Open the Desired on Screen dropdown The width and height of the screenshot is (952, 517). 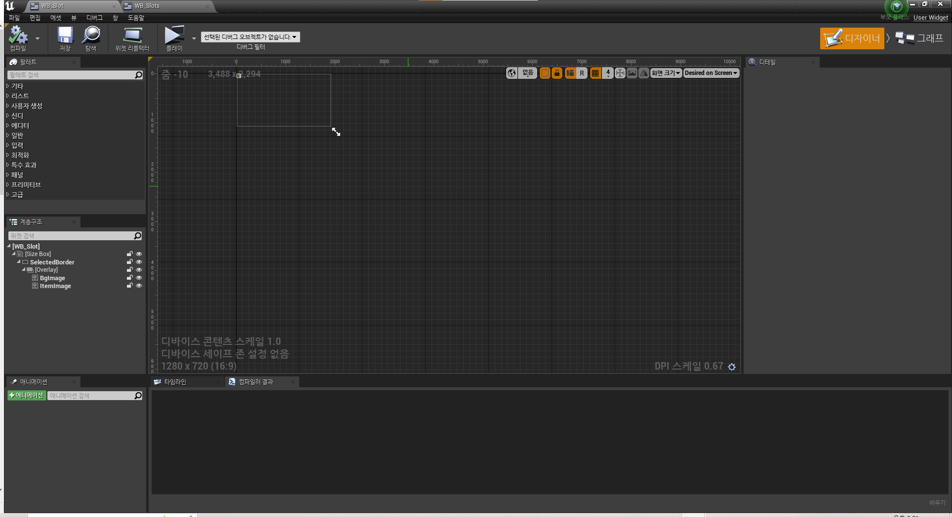[711, 73]
